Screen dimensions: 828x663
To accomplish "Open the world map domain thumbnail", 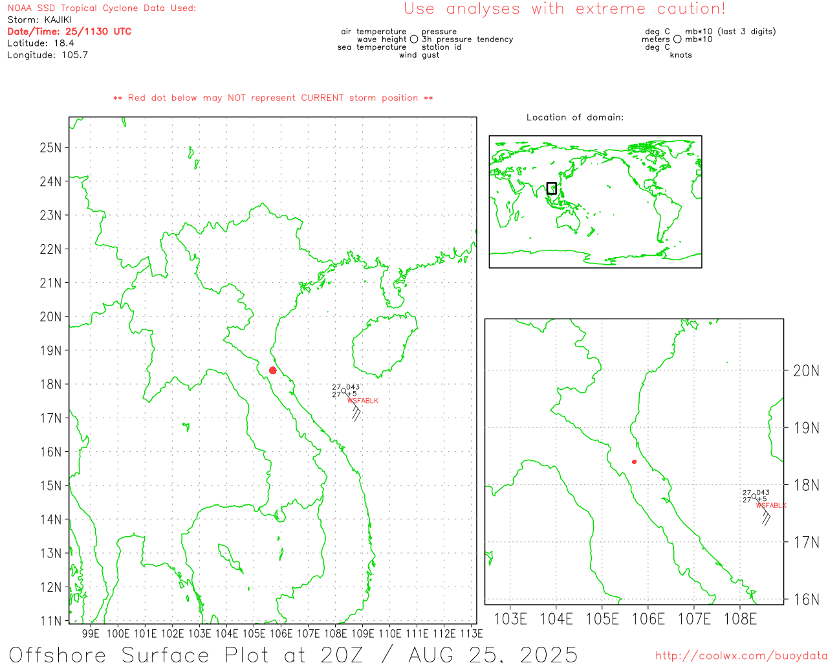I will 595,202.
